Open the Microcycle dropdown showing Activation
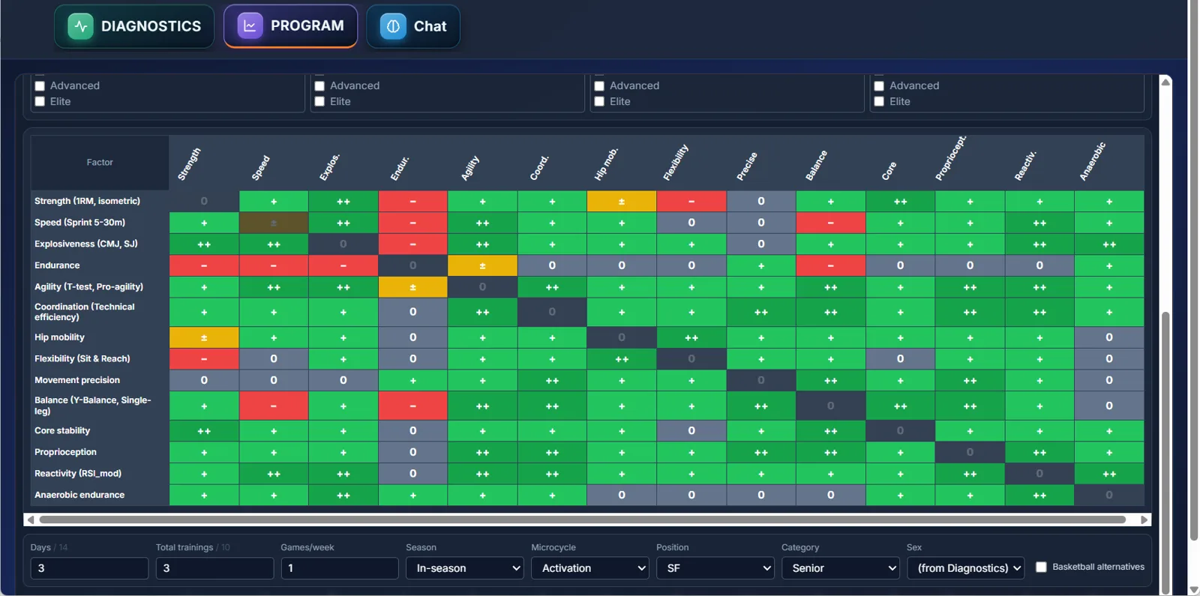This screenshot has height=596, width=1200. [x=590, y=568]
